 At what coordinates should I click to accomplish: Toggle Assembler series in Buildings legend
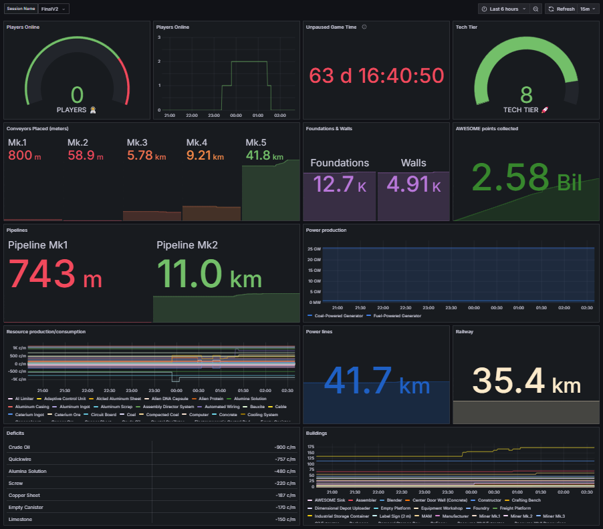tap(366, 500)
